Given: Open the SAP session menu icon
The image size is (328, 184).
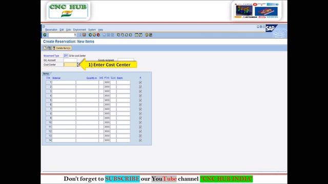Looking at the screenshot, I should point(44,27).
